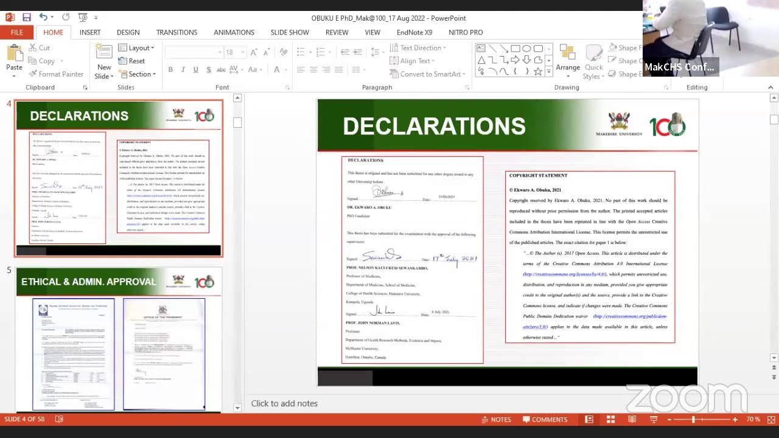The image size is (779, 438).
Task: Click the Reset slide button
Action: pos(131,61)
